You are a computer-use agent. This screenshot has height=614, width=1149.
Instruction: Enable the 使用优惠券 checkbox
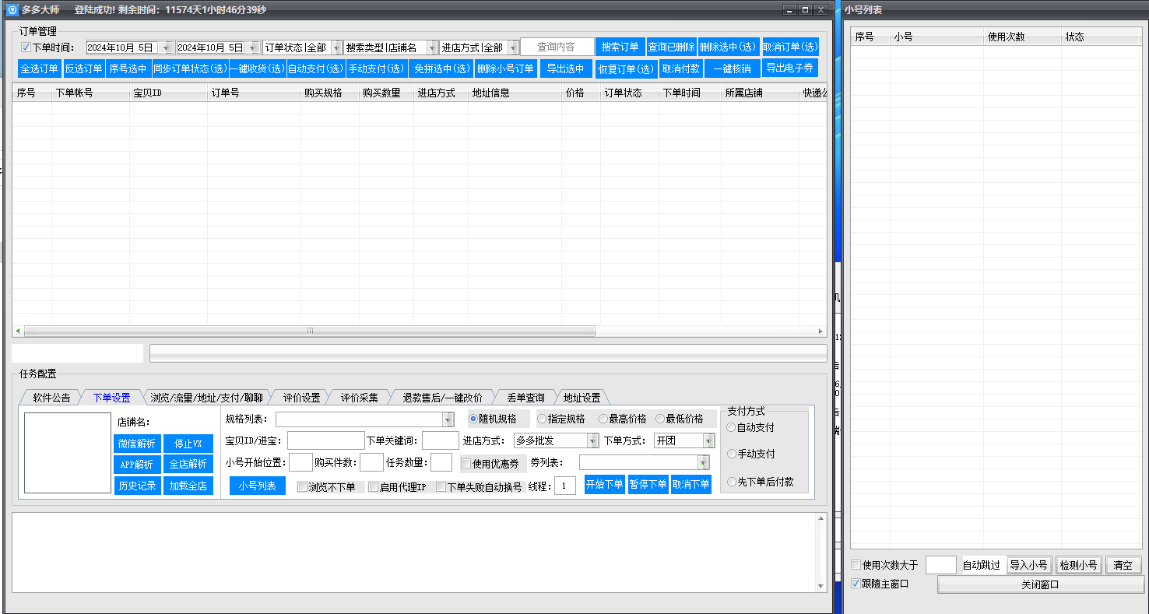466,464
